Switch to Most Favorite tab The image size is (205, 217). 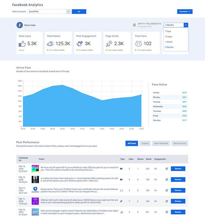(x=180, y=143)
